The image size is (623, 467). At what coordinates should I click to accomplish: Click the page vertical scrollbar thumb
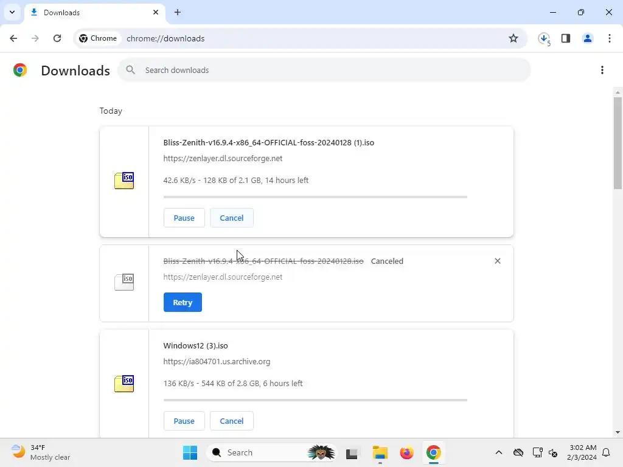618,143
